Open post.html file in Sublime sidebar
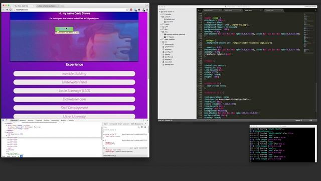321x181 pixels. (170, 22)
